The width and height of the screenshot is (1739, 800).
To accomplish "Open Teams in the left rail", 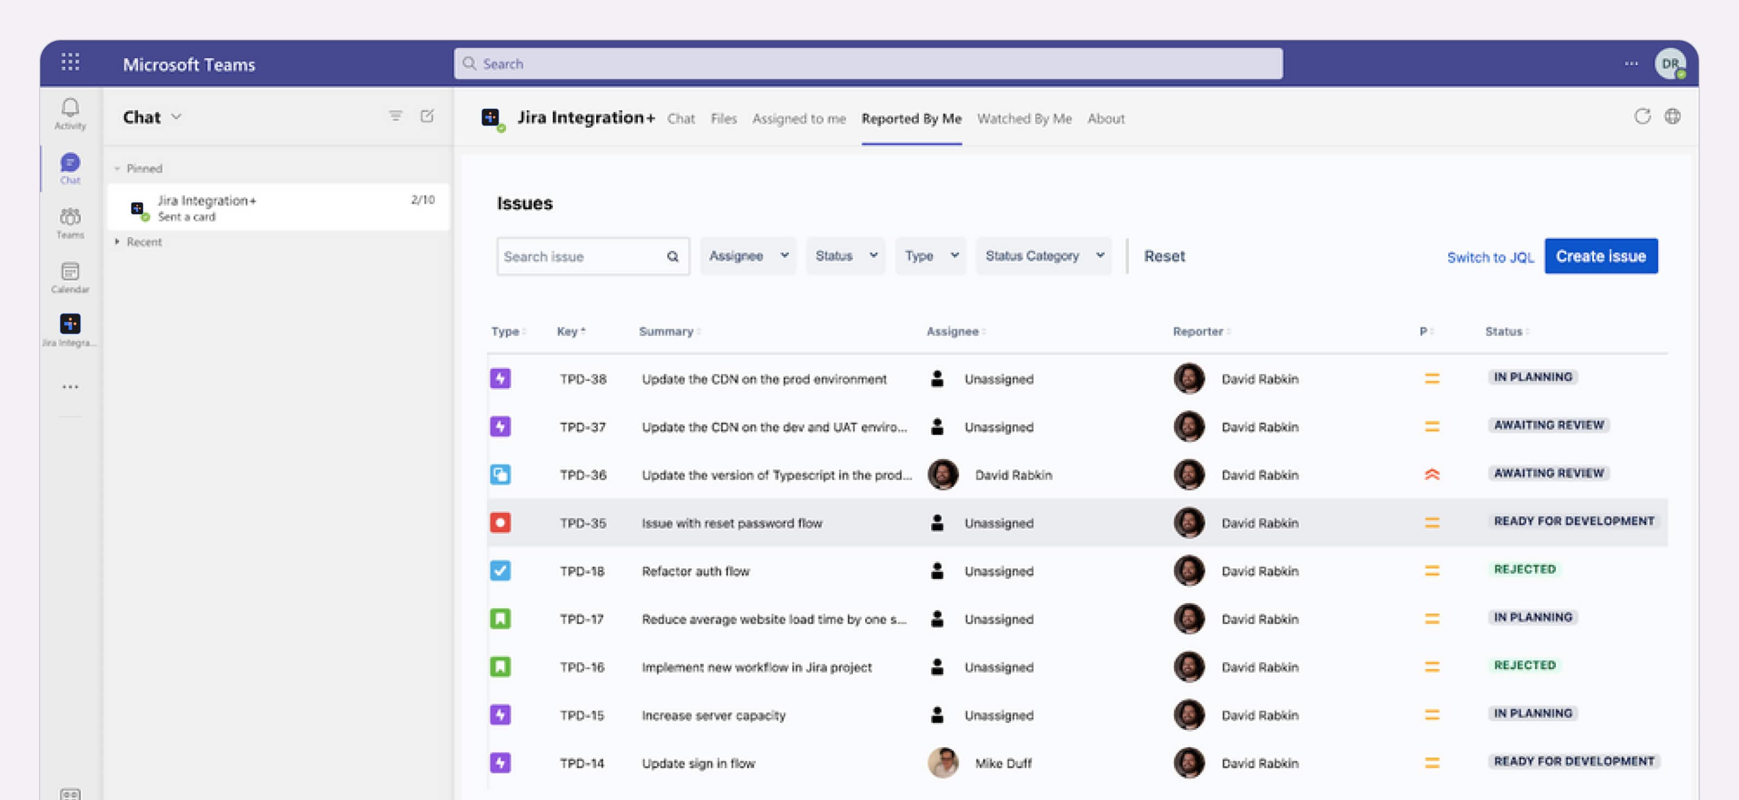I will 70,223.
